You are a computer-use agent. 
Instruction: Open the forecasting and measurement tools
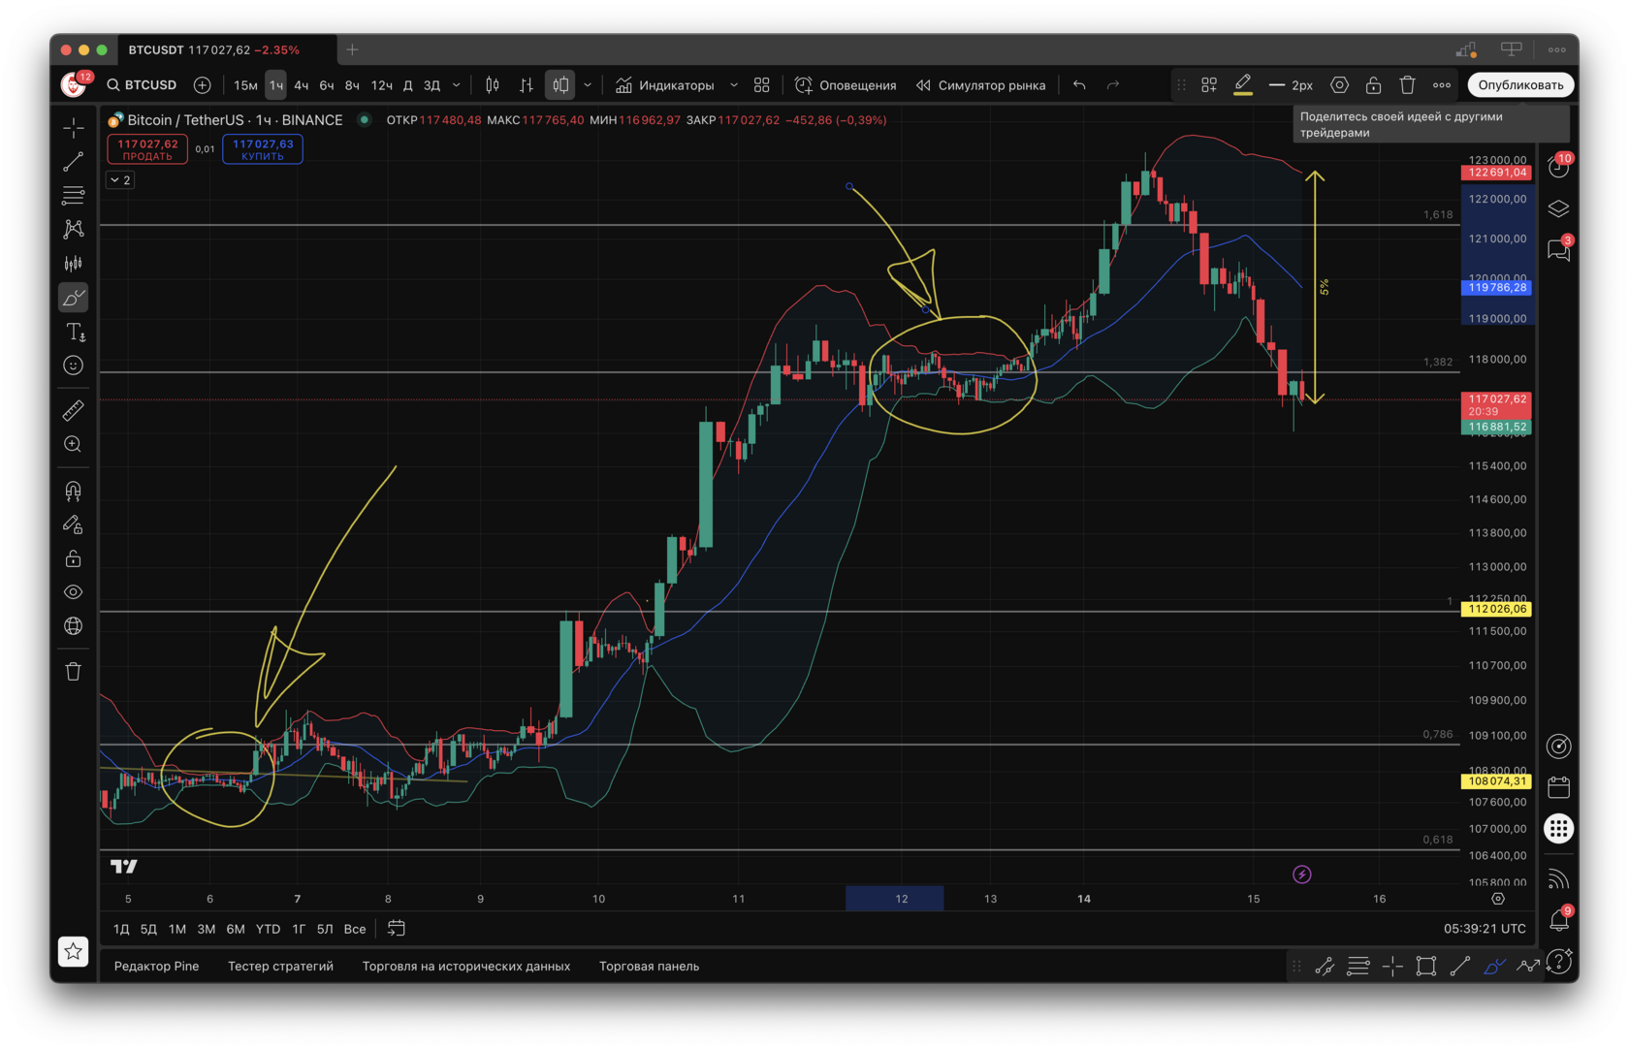[x=74, y=264]
